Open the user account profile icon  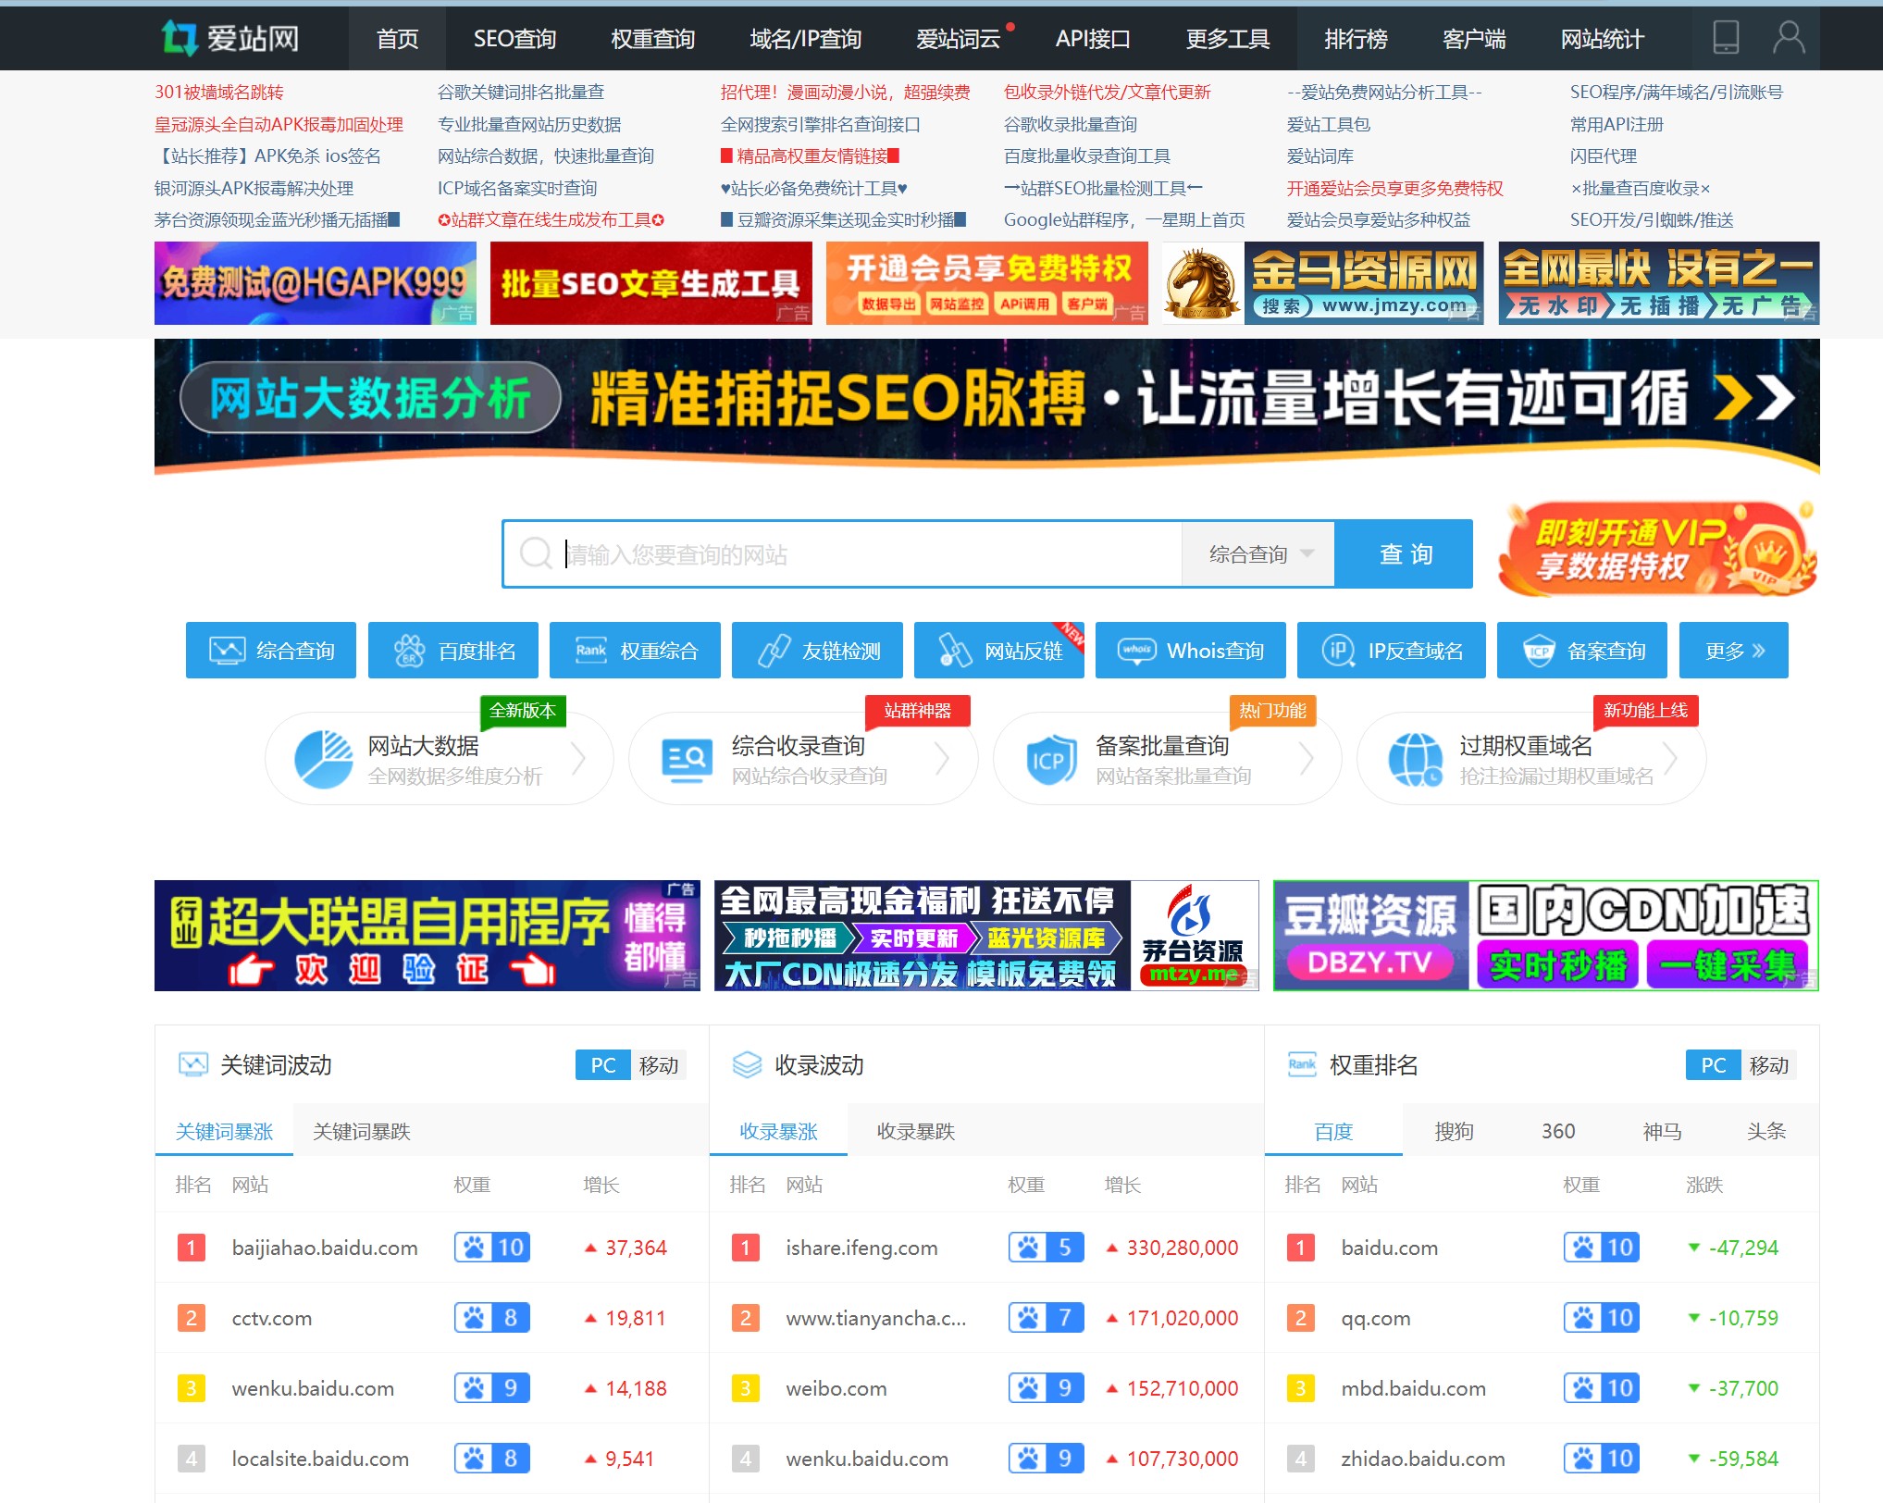click(1789, 38)
